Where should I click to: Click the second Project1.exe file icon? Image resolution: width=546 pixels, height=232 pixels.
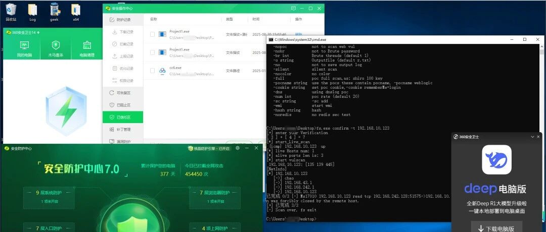[x=162, y=52]
